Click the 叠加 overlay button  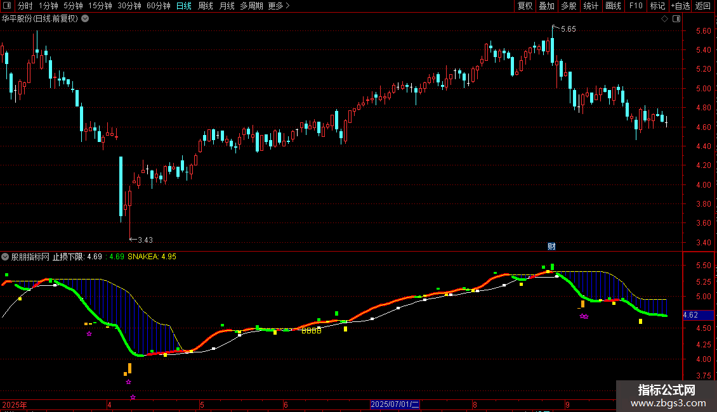[546, 6]
